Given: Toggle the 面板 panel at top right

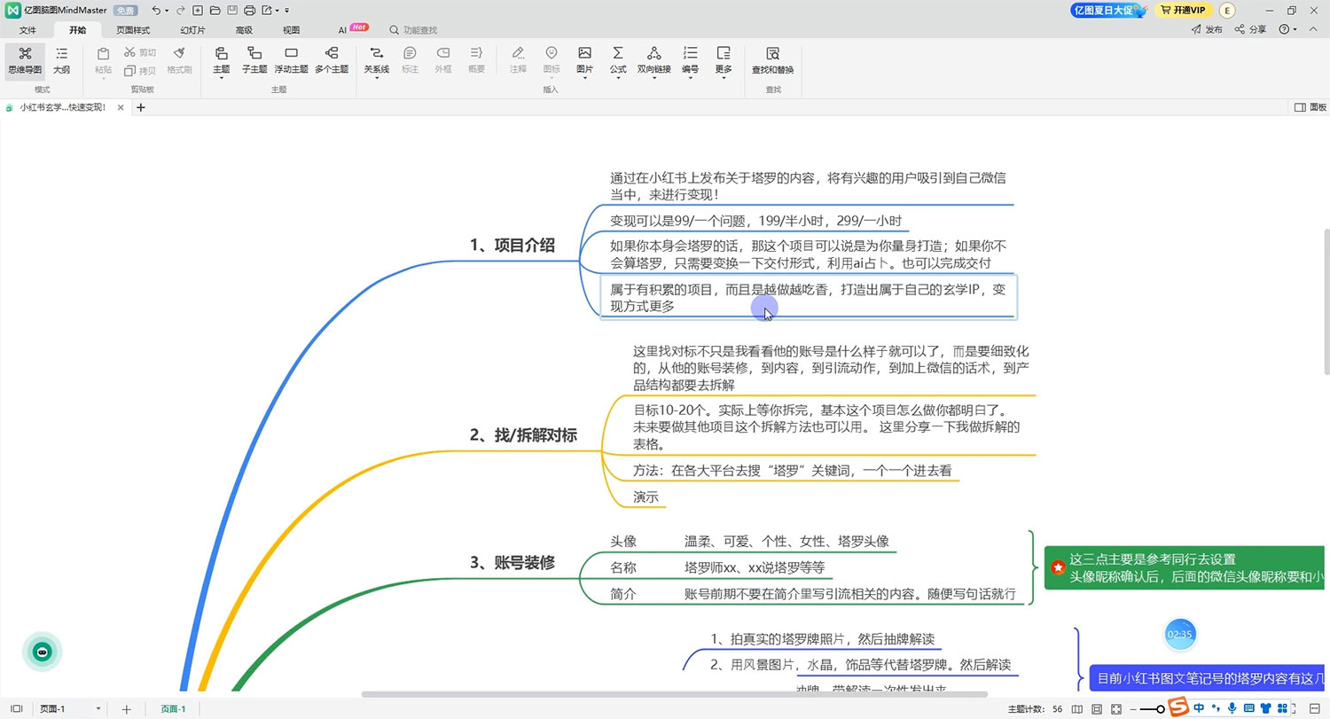Looking at the screenshot, I should point(1303,106).
